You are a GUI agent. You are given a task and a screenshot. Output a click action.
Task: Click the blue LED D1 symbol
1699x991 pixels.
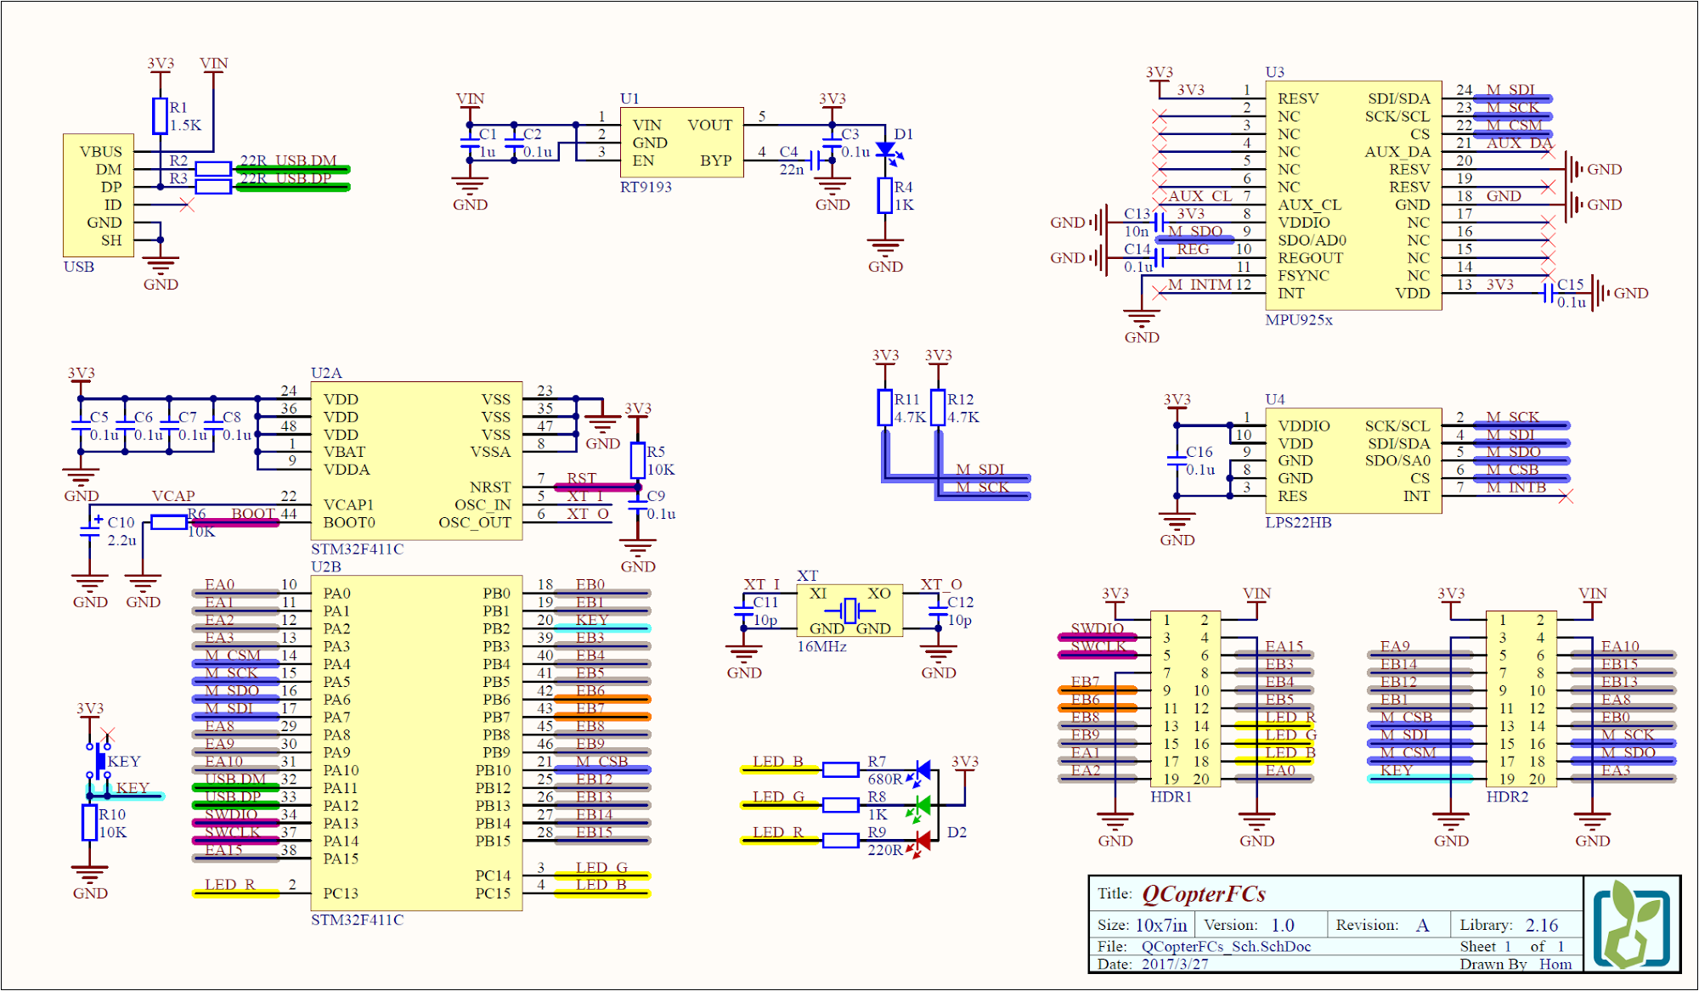885,151
